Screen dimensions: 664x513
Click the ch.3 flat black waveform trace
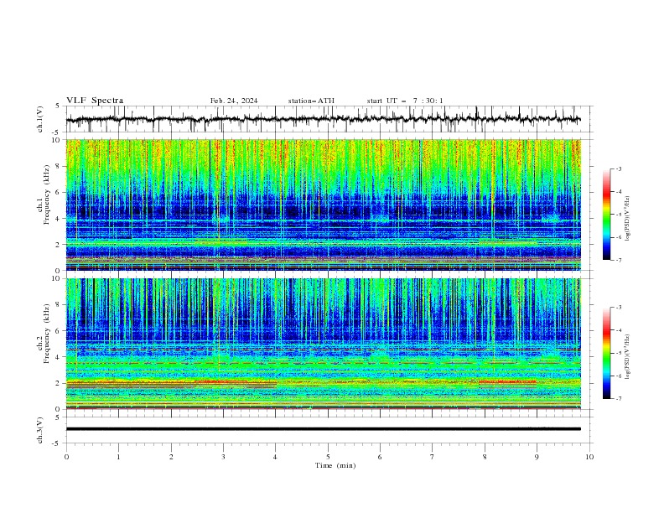click(323, 429)
